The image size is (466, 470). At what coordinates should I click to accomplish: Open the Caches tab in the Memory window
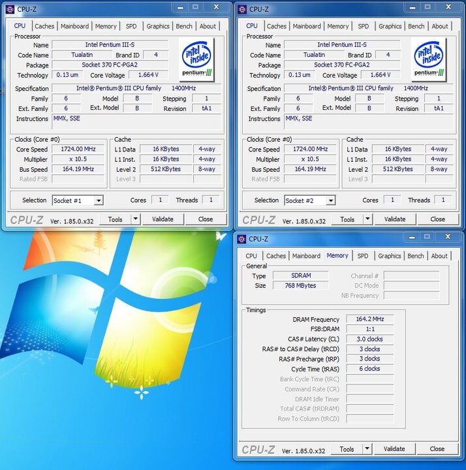point(276,256)
